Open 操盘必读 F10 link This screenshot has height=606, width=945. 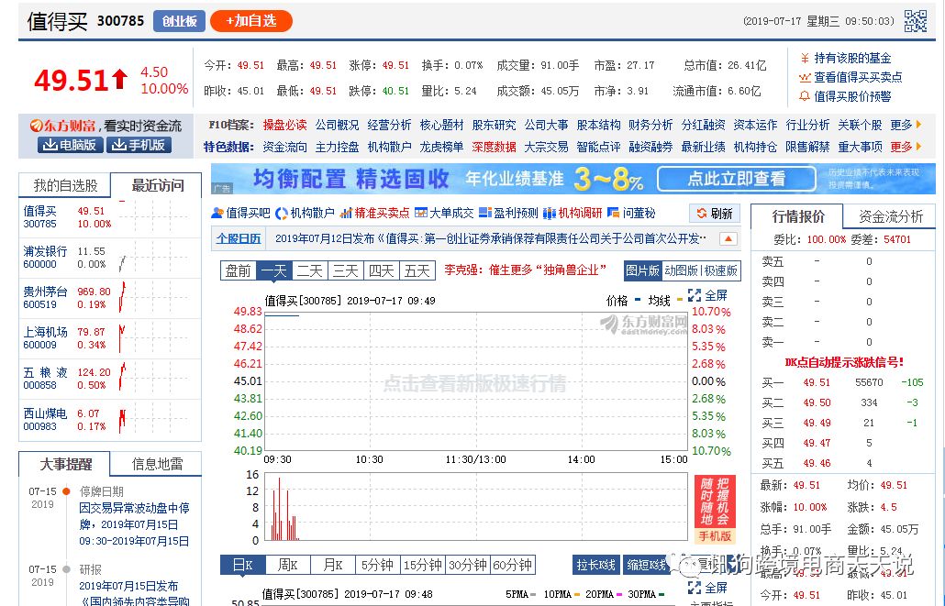coord(284,125)
